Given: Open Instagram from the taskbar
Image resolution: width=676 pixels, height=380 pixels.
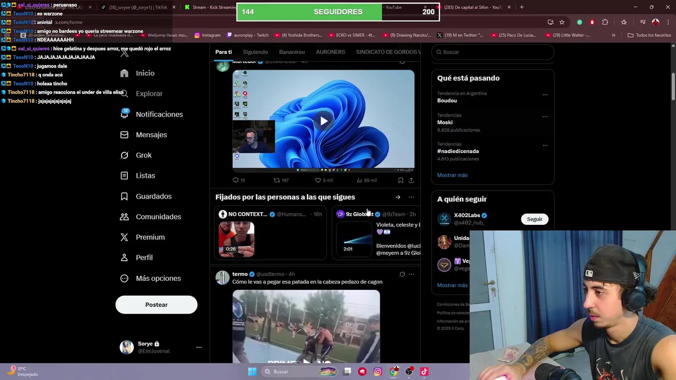Looking at the screenshot, I should tap(378, 372).
